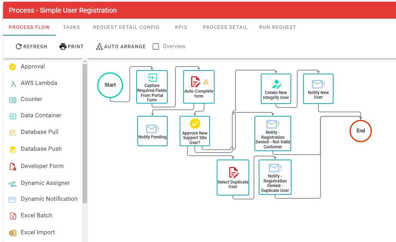Enable the Overview checkbox
This screenshot has height=242, width=396.
(156, 46)
